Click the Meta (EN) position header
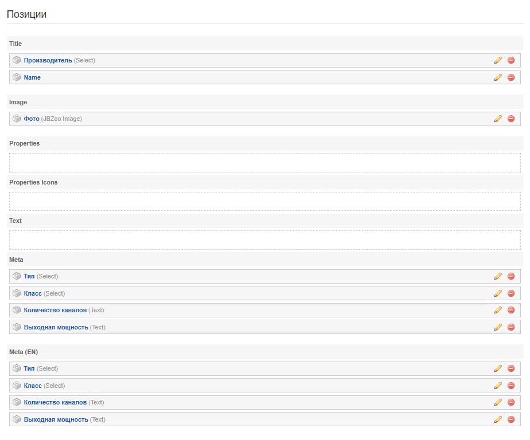530x440 pixels. [265, 352]
